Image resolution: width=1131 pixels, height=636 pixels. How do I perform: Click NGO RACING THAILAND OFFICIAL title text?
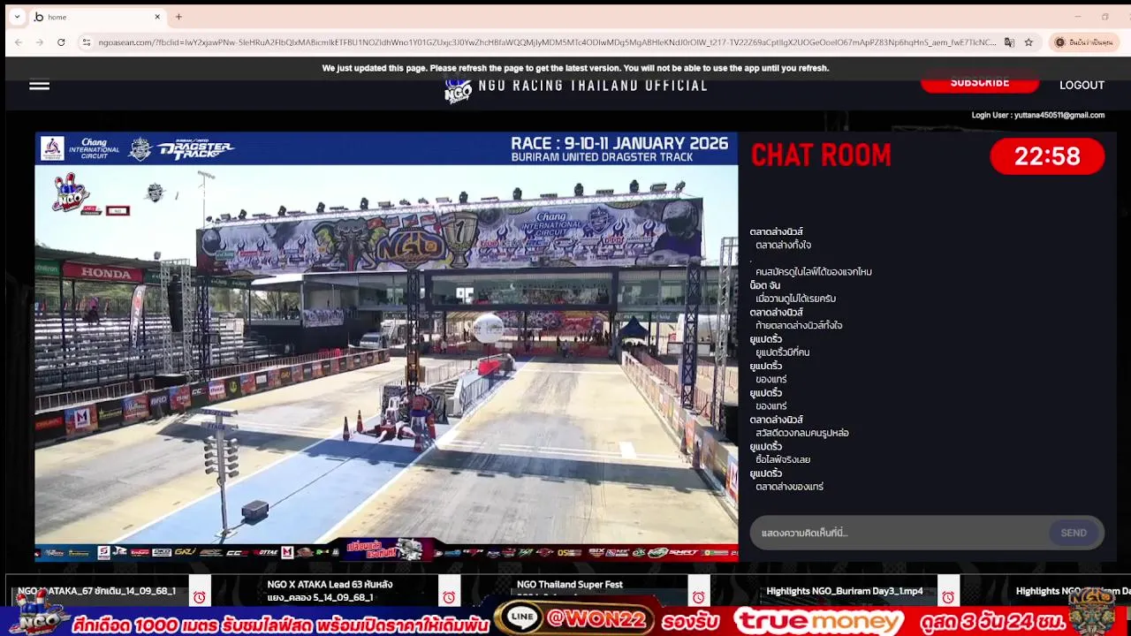click(x=593, y=86)
